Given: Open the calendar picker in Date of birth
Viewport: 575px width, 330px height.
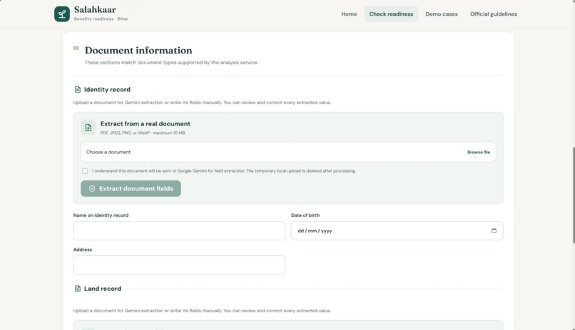Looking at the screenshot, I should (x=494, y=231).
